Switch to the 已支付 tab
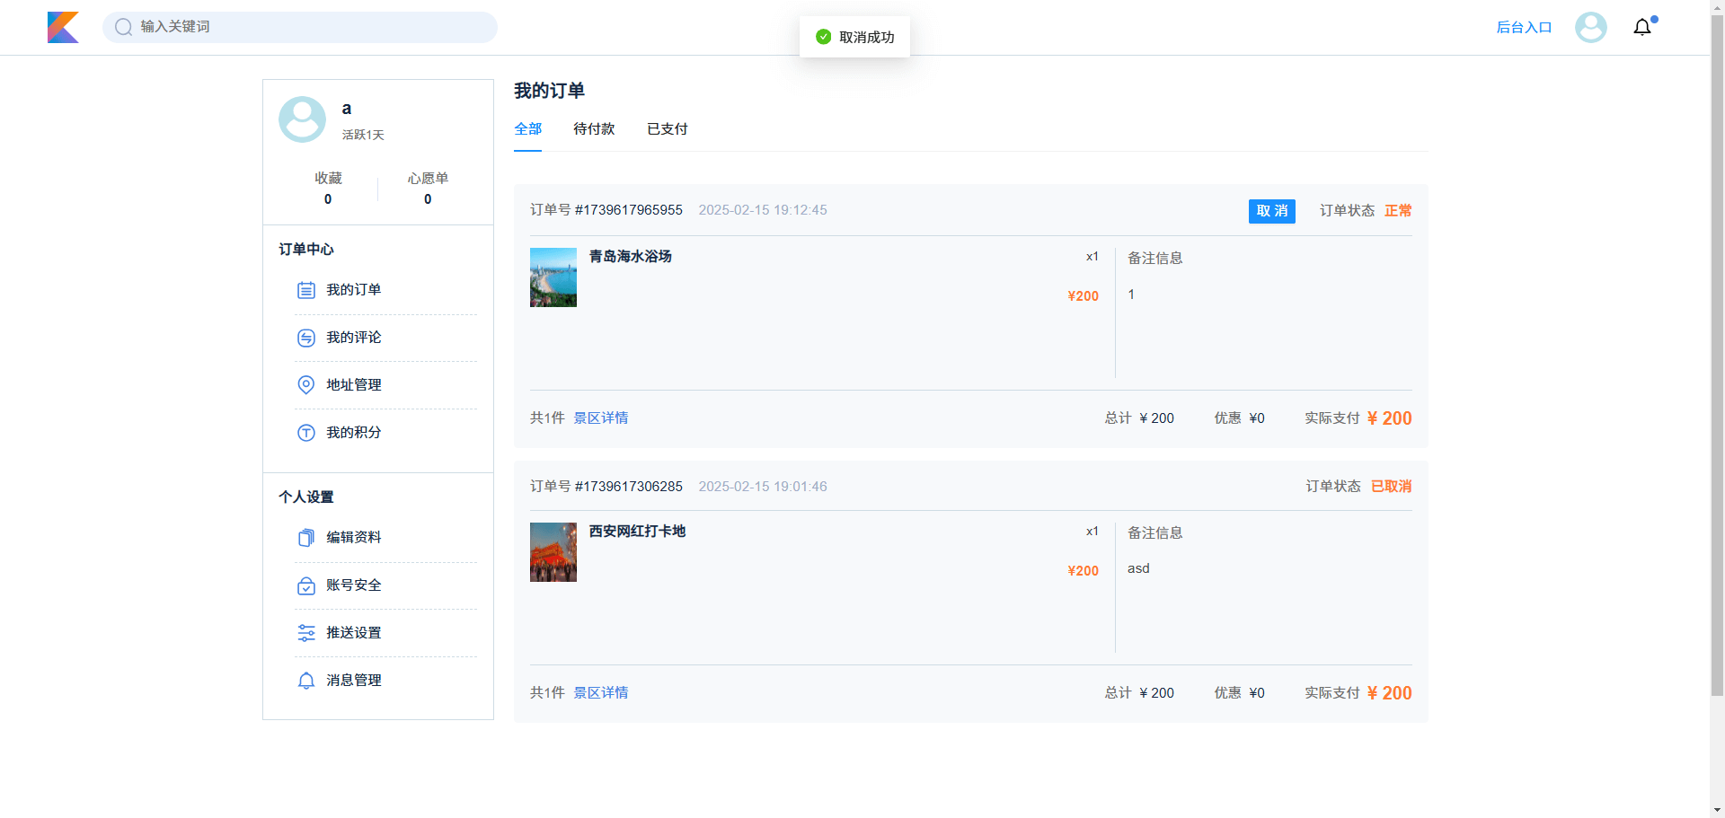This screenshot has width=1725, height=818. (x=666, y=129)
